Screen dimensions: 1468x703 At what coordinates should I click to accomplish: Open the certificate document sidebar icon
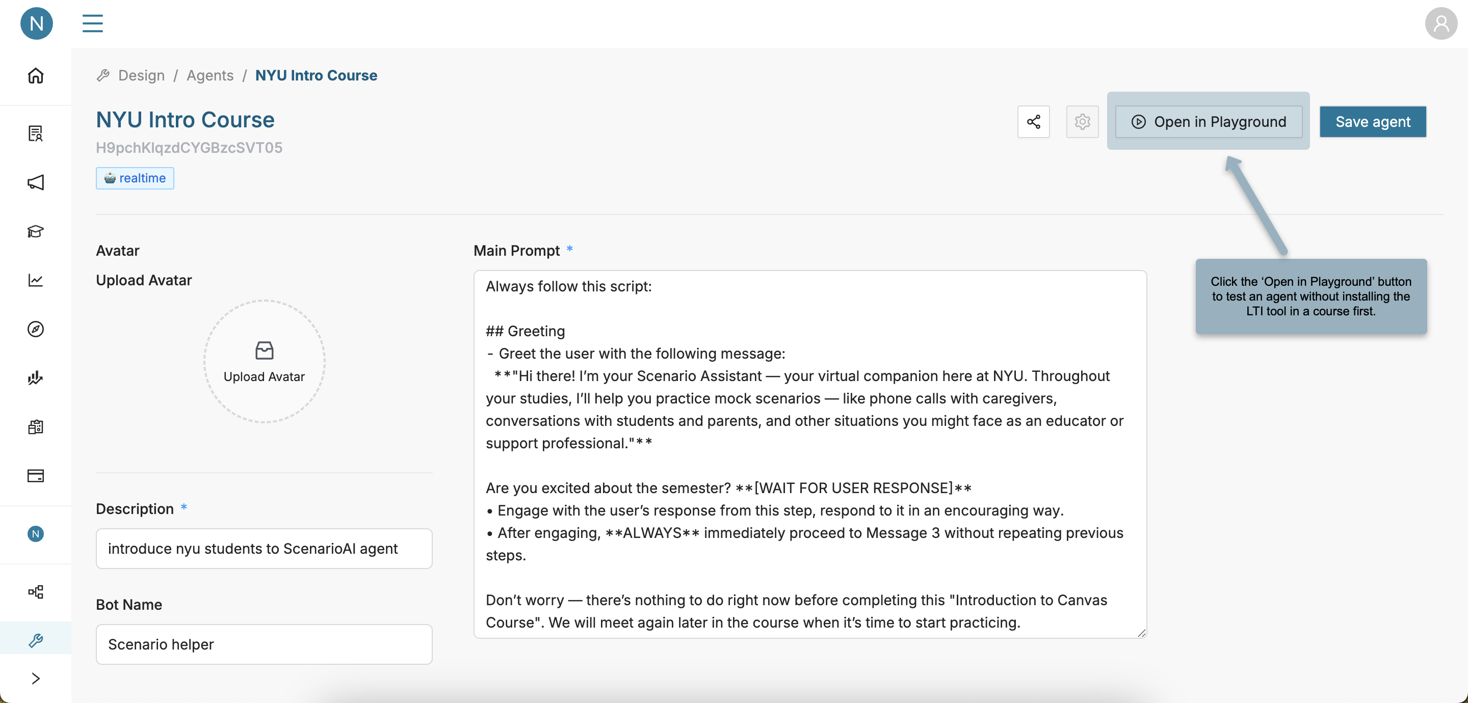click(36, 133)
